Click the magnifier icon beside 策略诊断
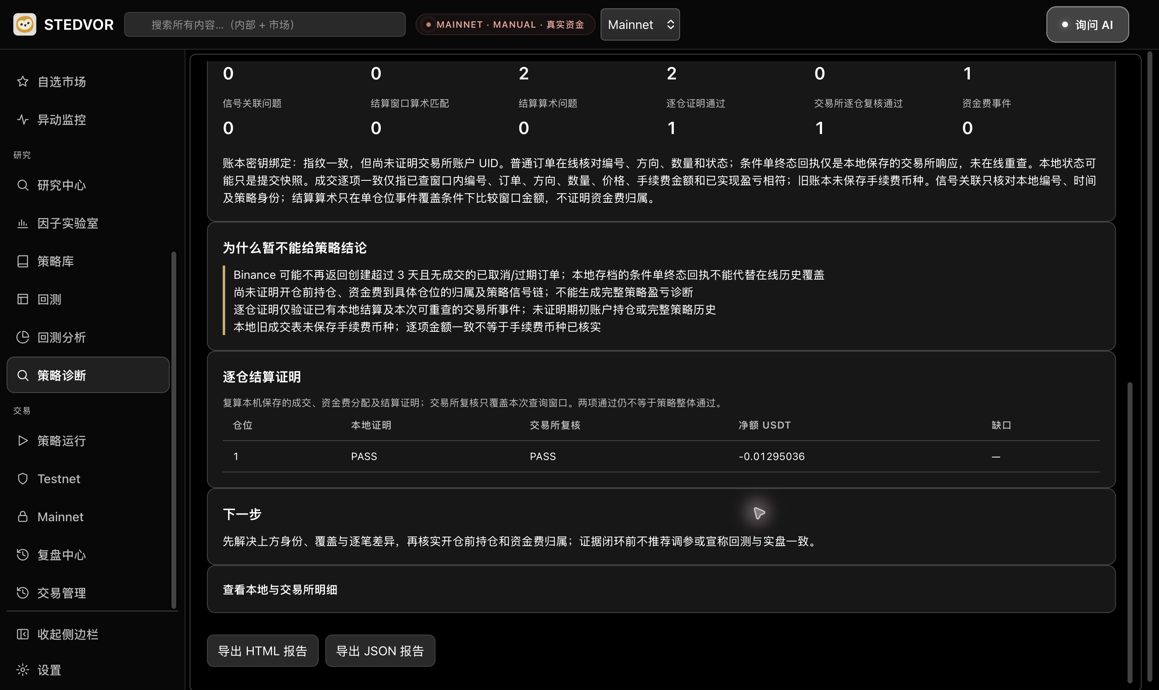The height and width of the screenshot is (690, 1159). [x=22, y=375]
